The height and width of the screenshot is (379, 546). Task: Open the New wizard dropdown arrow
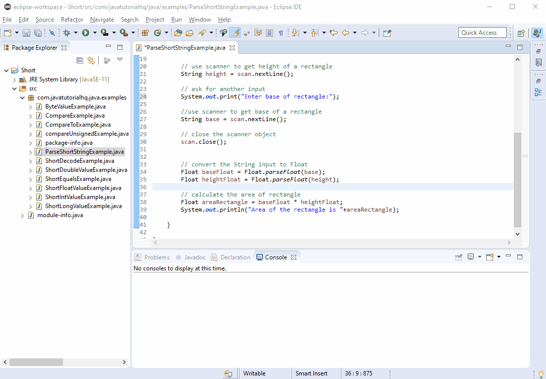tap(17, 33)
